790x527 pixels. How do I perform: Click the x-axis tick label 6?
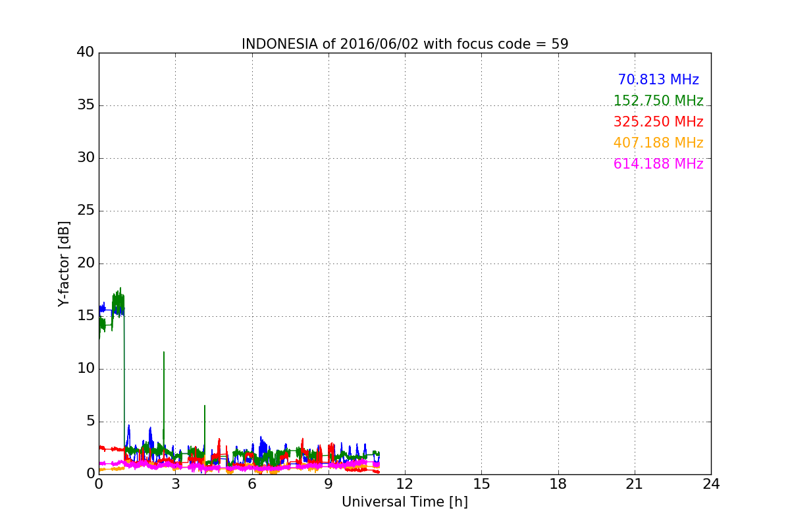pos(251,484)
